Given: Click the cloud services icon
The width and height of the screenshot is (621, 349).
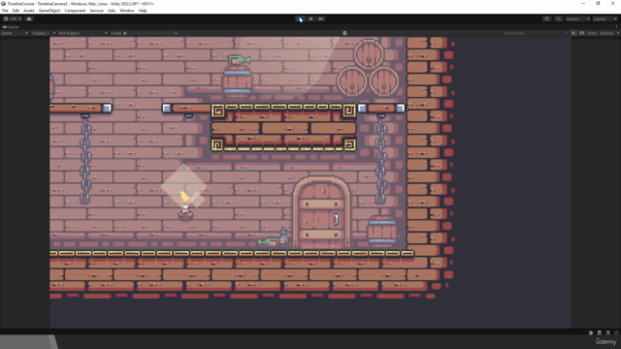Looking at the screenshot, I should [29, 18].
